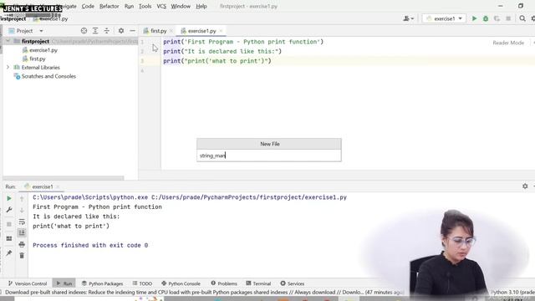Viewport: 535px width, 301px height.
Task: Click the Python 3.10 interpreter status
Action: click(x=512, y=292)
